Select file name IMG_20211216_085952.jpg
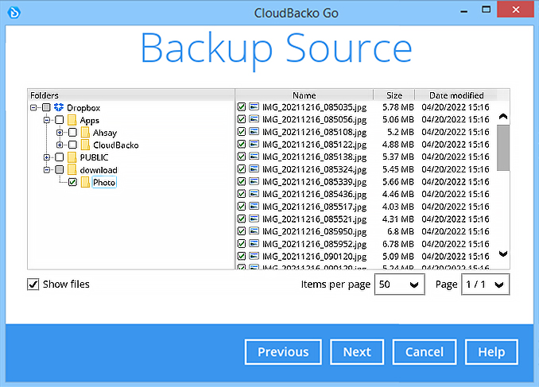This screenshot has height=387, width=539. [314, 244]
